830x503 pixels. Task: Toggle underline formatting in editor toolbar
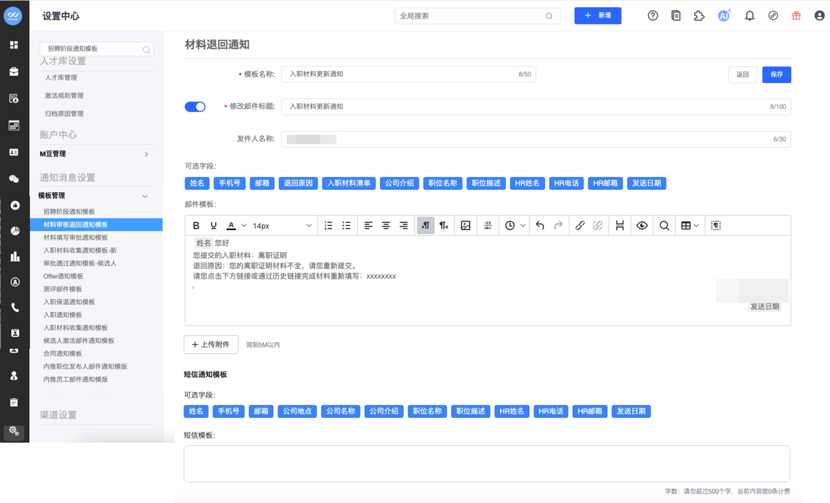pyautogui.click(x=213, y=226)
